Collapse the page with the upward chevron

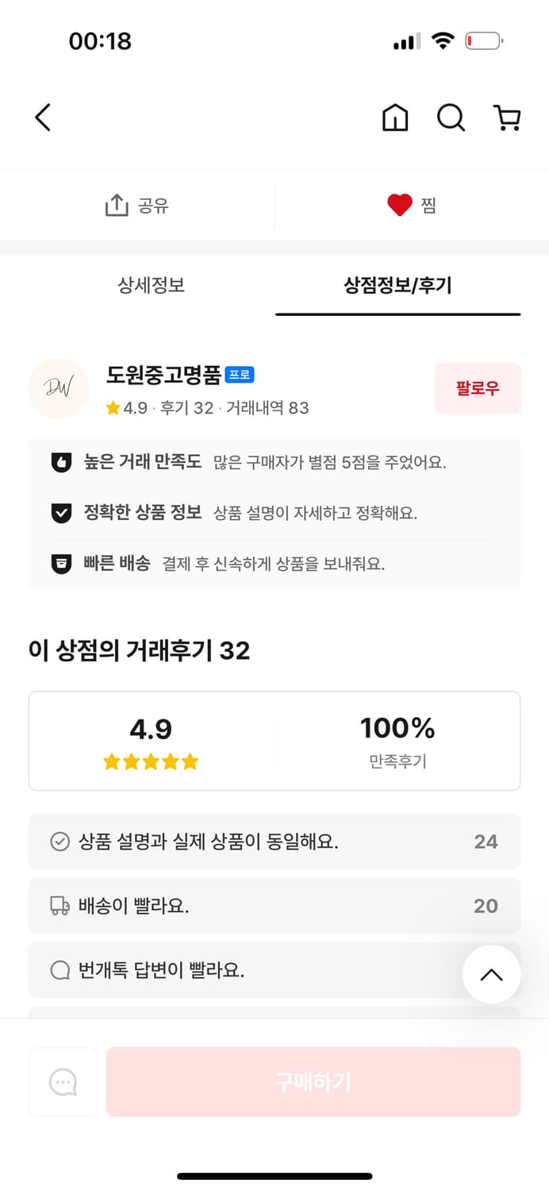click(491, 974)
